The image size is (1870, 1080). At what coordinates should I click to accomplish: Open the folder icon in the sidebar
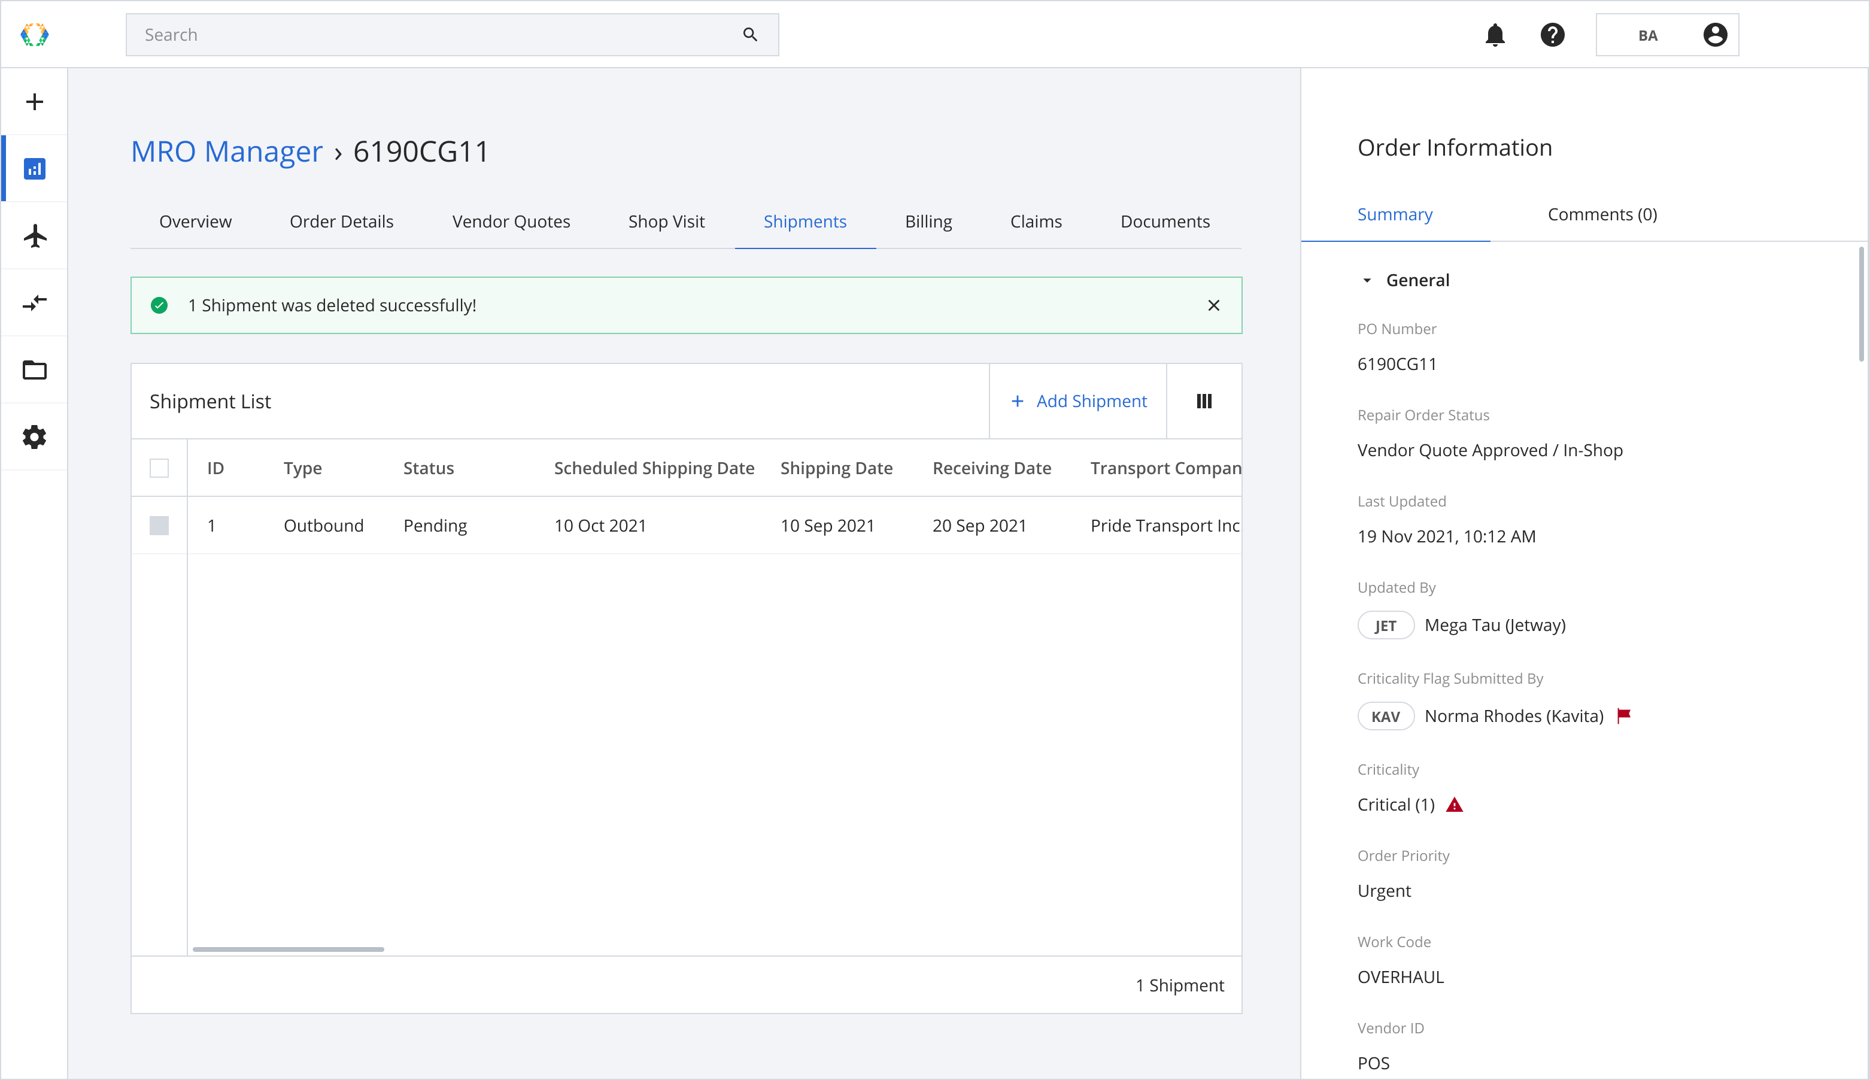click(x=34, y=369)
